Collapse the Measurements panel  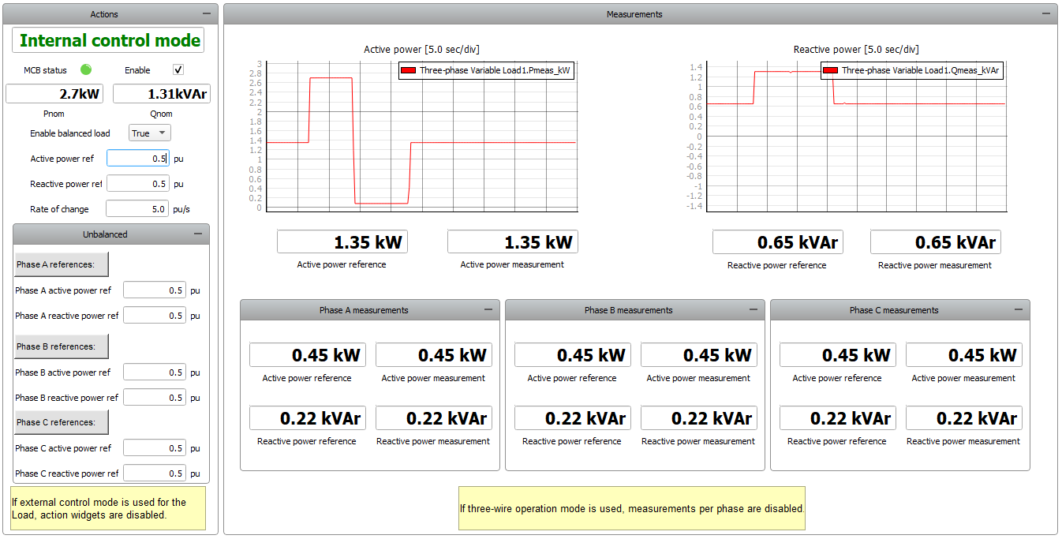coord(1046,14)
